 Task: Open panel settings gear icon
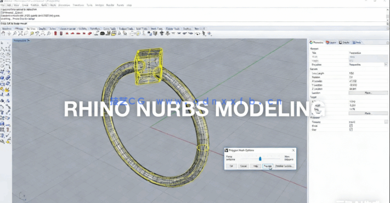point(387,43)
